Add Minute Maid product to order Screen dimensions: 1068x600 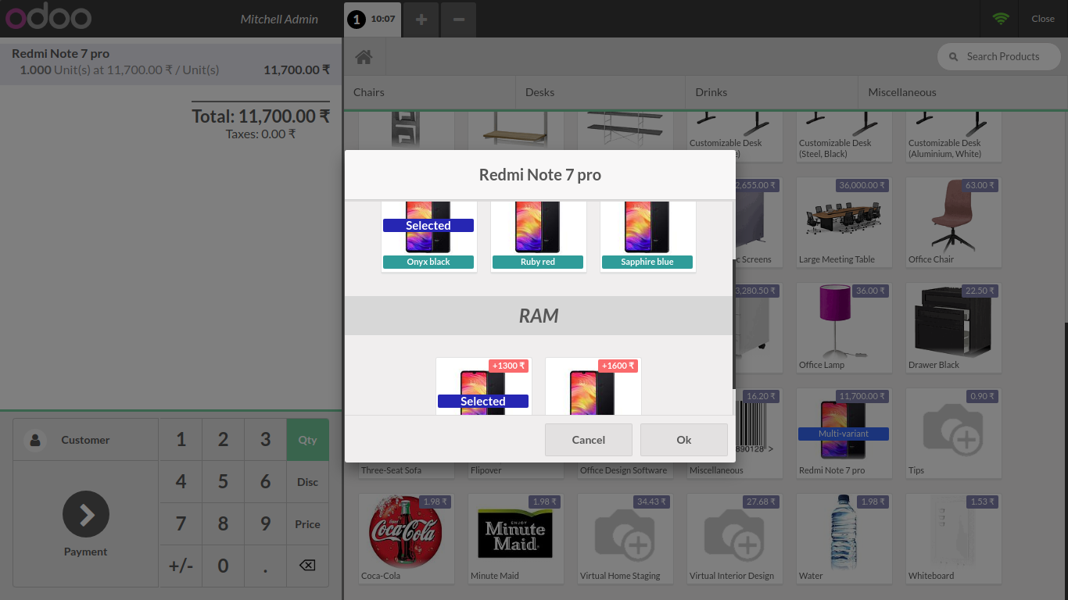[516, 538]
